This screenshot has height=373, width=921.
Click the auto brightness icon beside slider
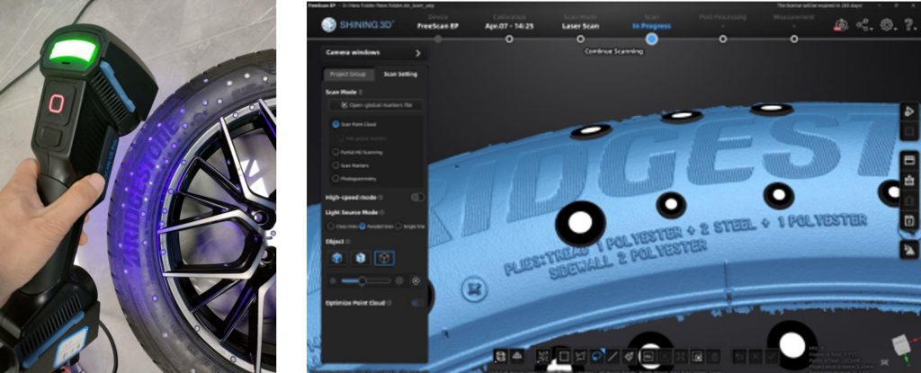tap(416, 280)
